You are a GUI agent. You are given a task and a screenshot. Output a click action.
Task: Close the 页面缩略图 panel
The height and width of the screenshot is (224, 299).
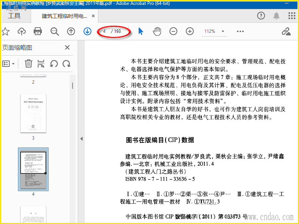[67, 47]
